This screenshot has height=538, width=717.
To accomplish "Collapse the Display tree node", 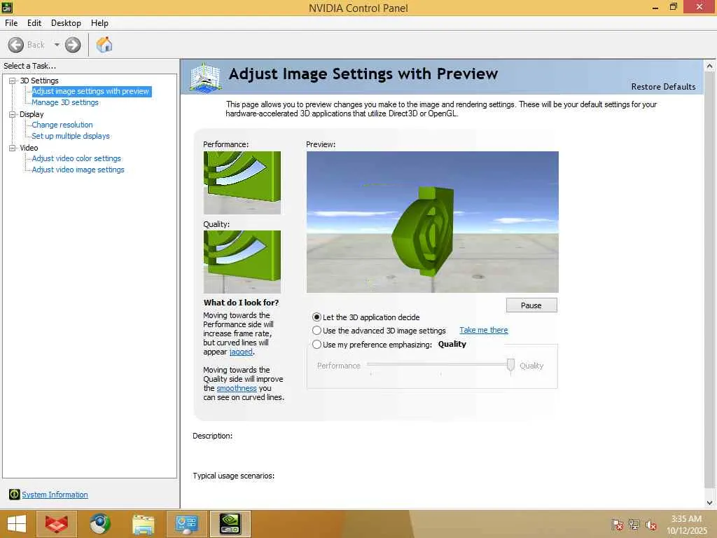I will pos(13,114).
